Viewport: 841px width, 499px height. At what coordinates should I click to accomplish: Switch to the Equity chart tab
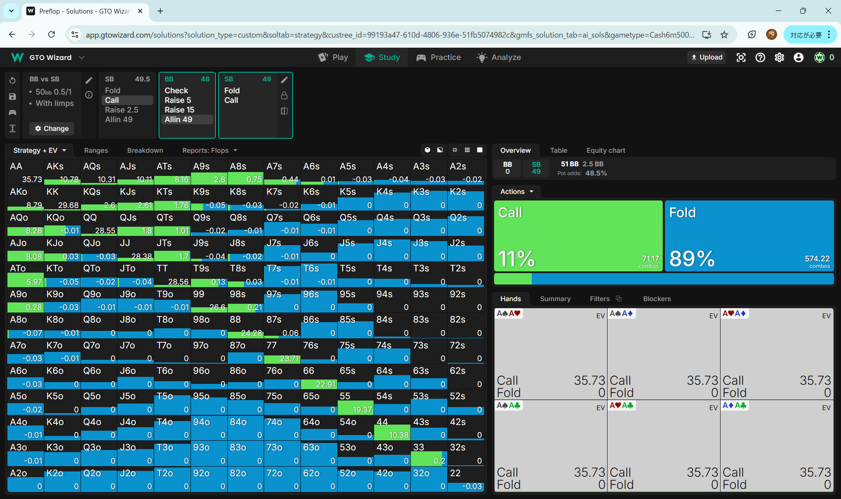[x=605, y=151]
